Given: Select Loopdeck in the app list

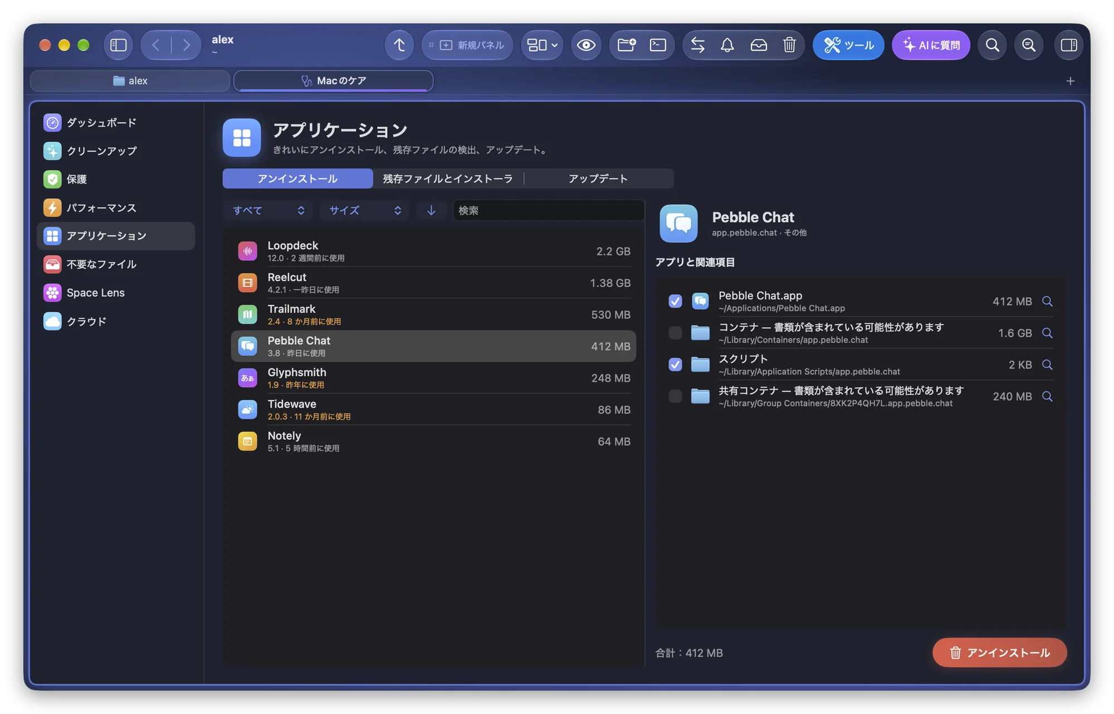Looking at the screenshot, I should (x=433, y=251).
